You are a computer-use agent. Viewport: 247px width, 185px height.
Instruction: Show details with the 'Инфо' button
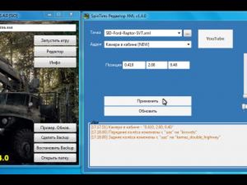coord(55,62)
